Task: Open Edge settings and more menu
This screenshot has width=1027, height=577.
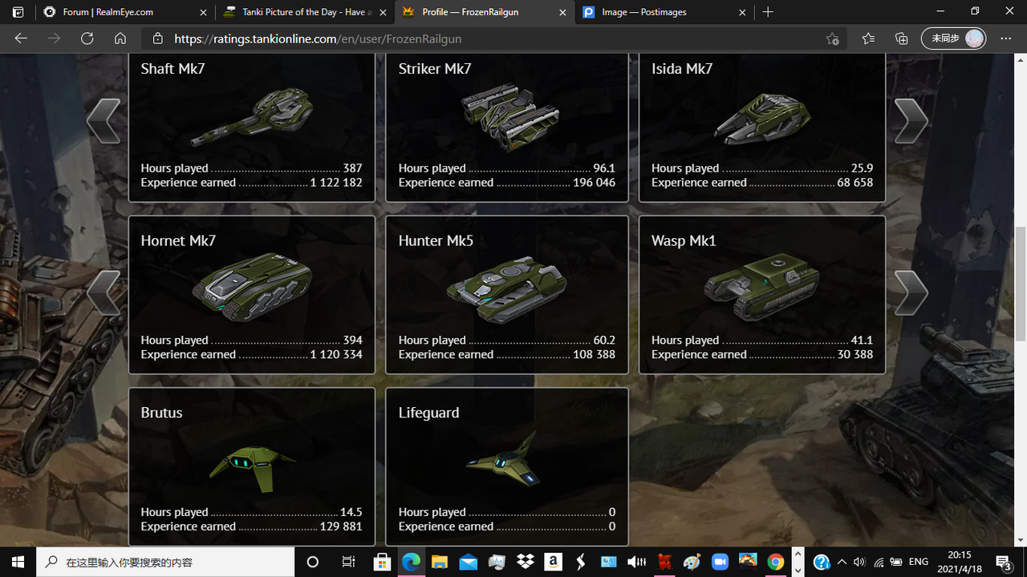Action: click(x=1006, y=38)
